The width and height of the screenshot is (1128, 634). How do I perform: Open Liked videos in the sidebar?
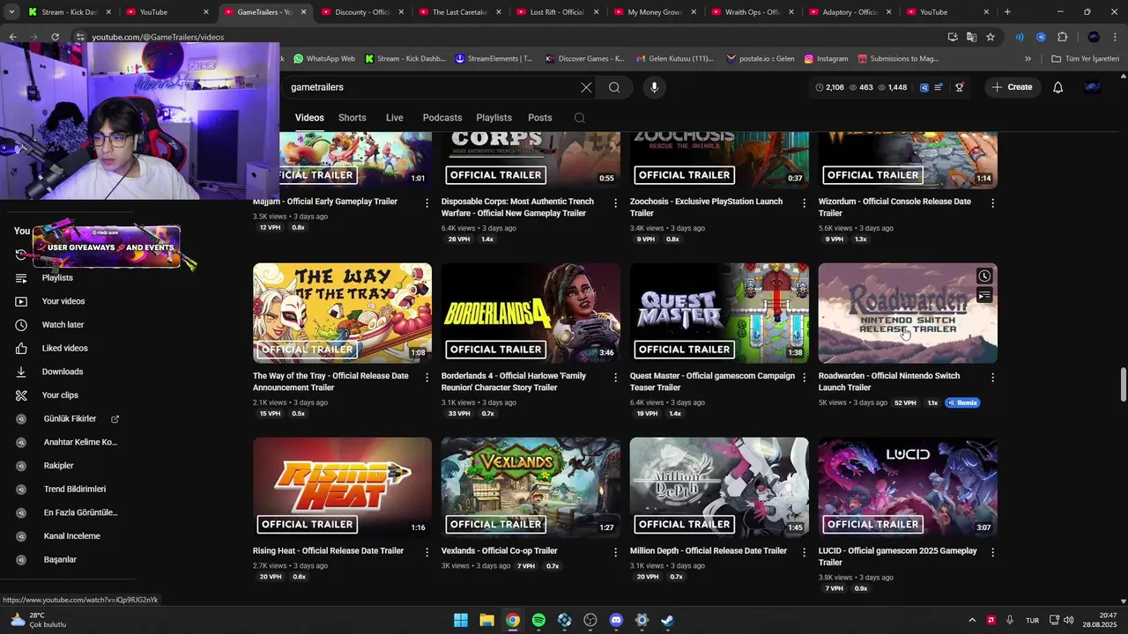click(64, 349)
